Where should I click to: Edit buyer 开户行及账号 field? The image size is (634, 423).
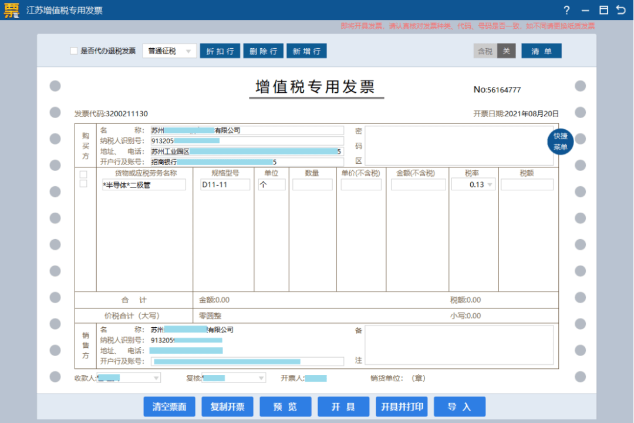[x=247, y=162]
